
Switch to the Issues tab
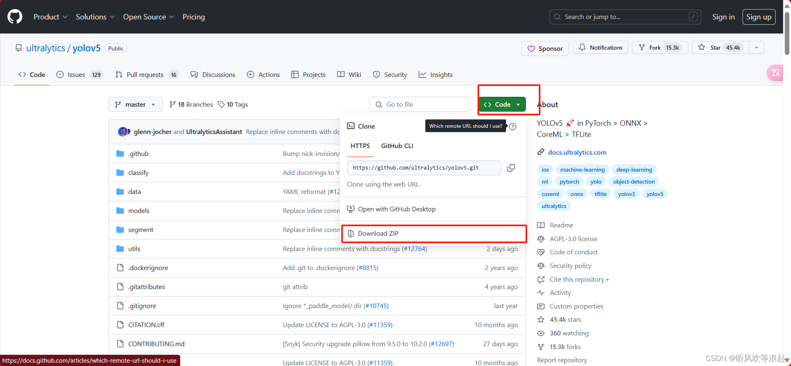point(80,75)
